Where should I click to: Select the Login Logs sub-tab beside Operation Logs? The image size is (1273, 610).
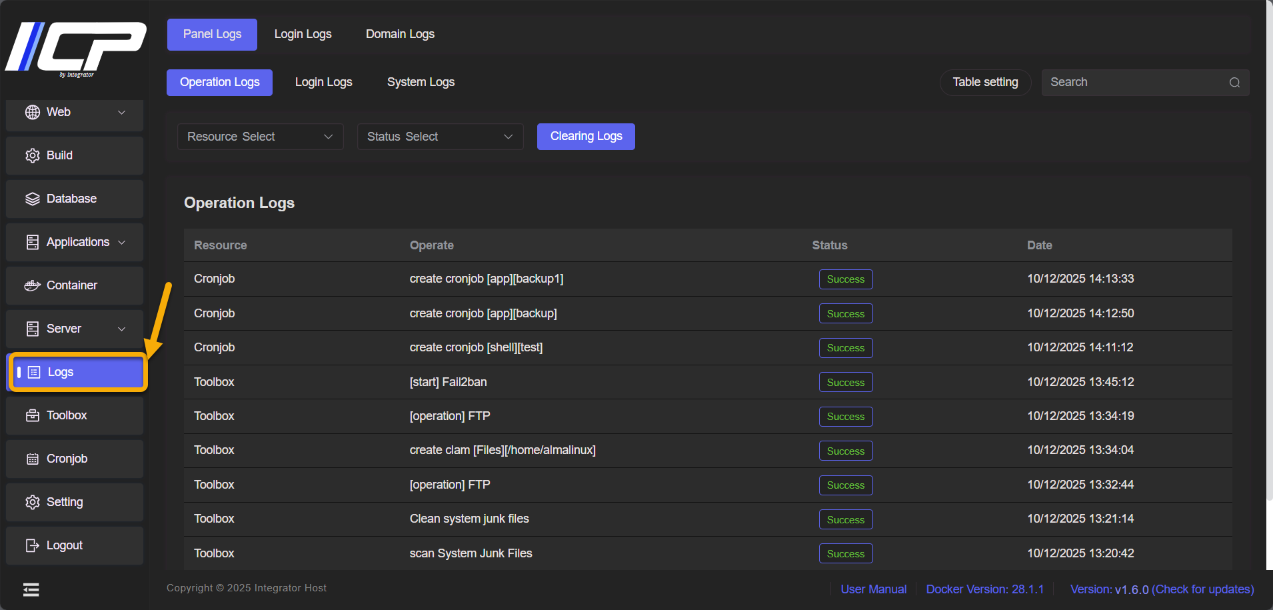324,83
